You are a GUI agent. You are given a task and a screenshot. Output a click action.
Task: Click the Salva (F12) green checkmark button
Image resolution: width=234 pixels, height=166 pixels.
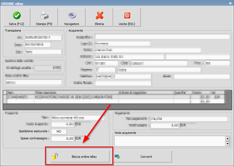(17, 18)
